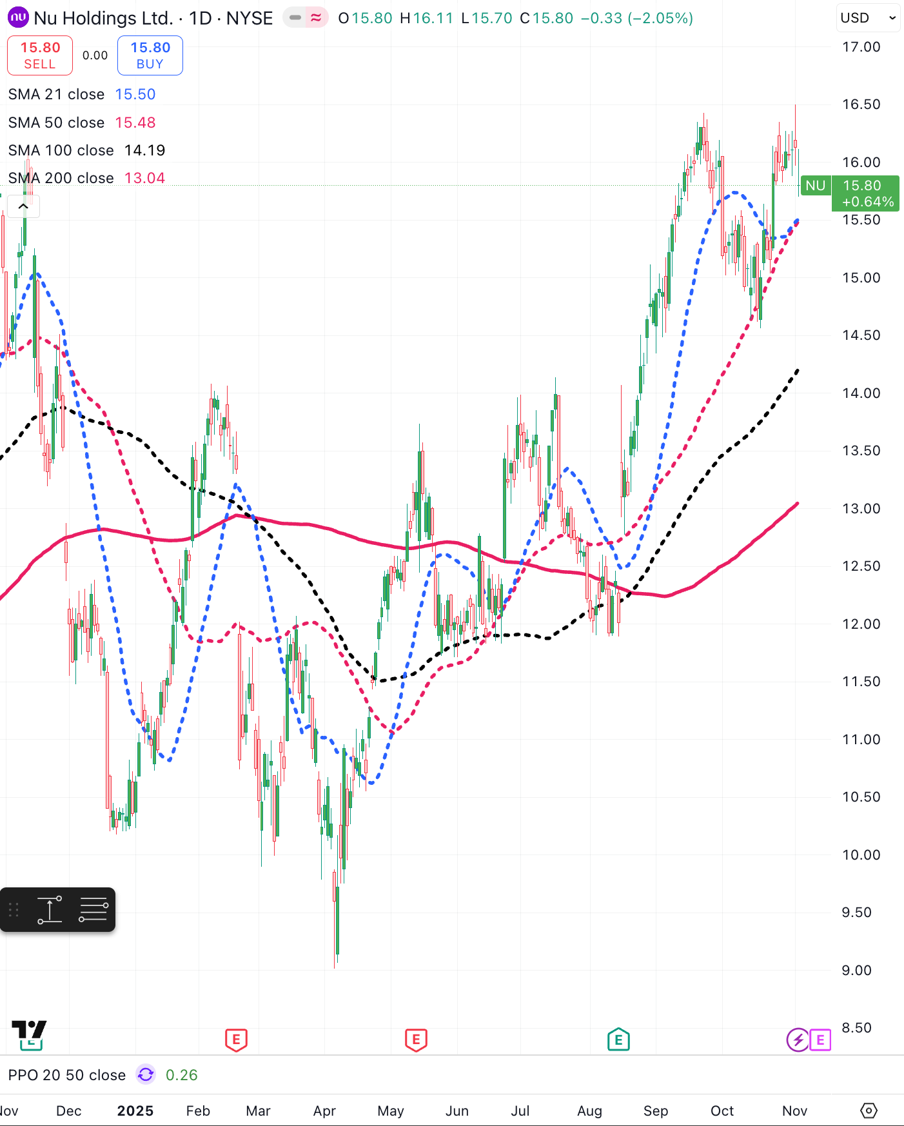This screenshot has width=904, height=1126.
Task: Select the SMA 21 close indicator label
Action: [x=56, y=94]
